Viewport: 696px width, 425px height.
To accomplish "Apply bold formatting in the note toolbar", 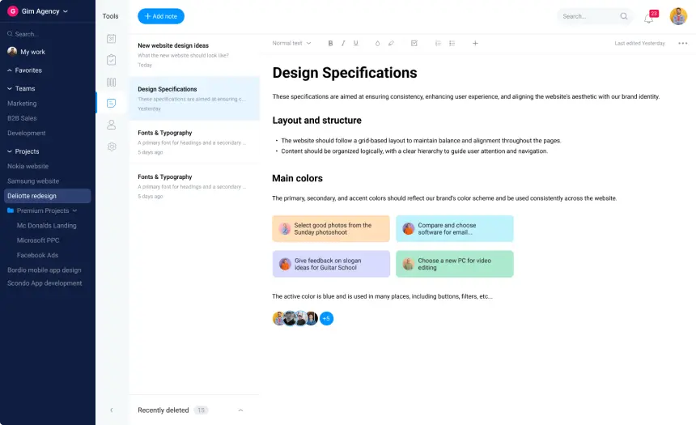I will coord(330,43).
